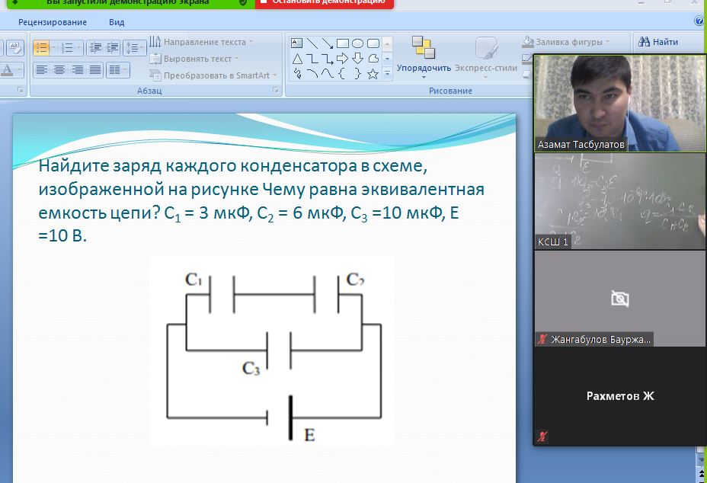The image size is (707, 483).
Task: Expand the full shapes gallery
Action: point(387,73)
